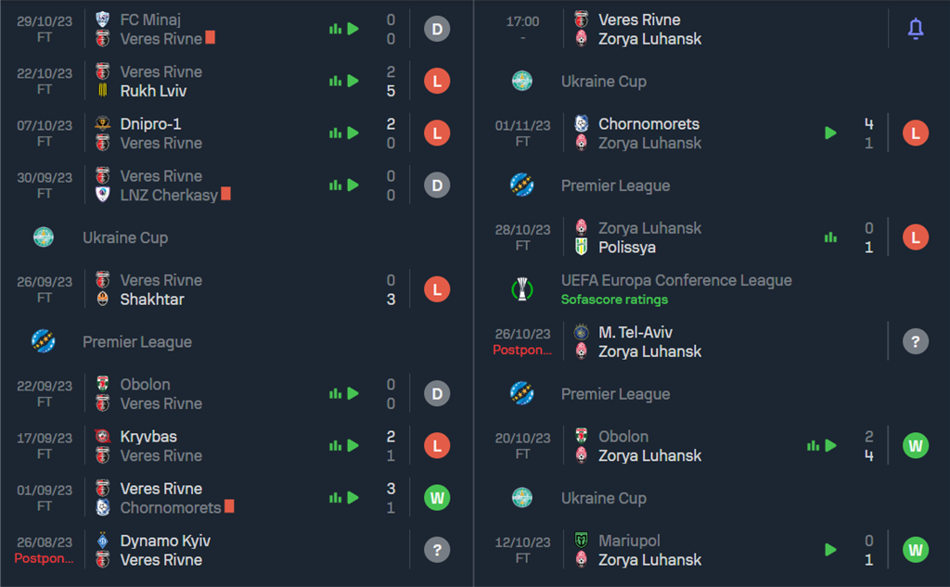950x587 pixels.
Task: Play highlights for Kryvbas vs Veres Rivne
Action: point(353,446)
